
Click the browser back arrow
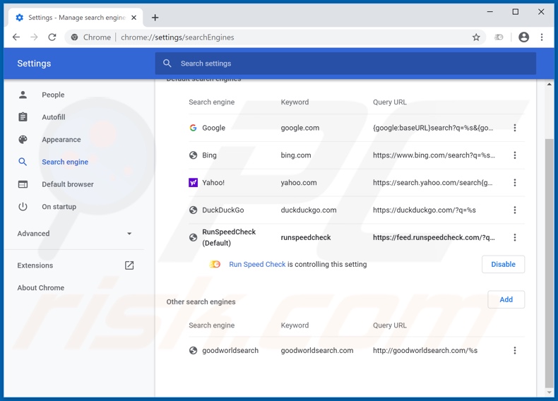[x=16, y=37]
